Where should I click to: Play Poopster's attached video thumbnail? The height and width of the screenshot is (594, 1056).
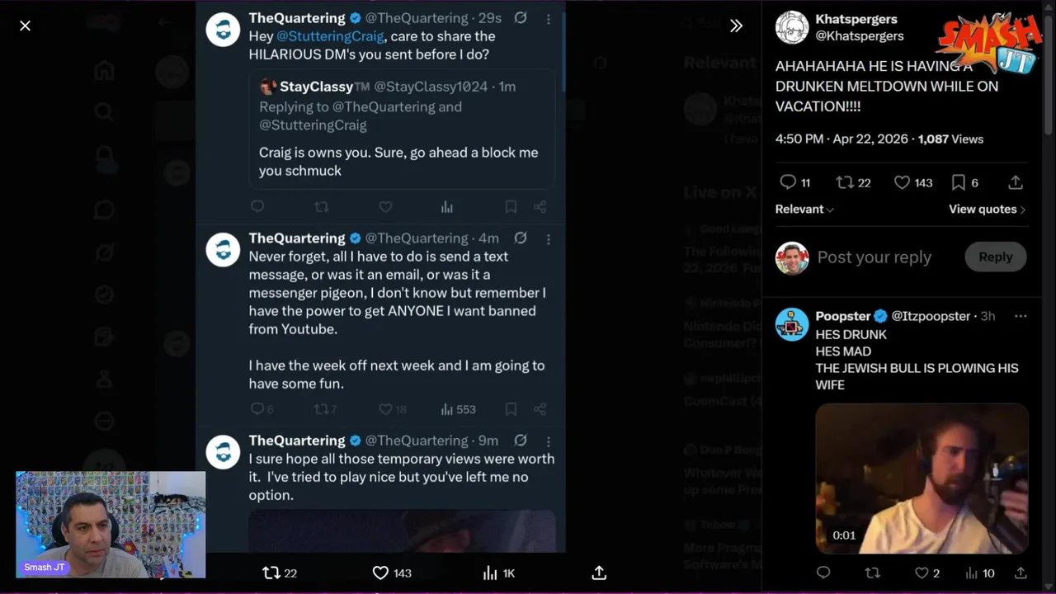[922, 478]
